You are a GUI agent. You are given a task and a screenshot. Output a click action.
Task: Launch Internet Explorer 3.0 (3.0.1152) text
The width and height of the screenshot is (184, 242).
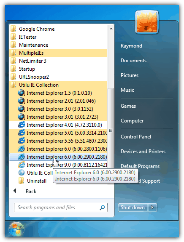pyautogui.click(x=60, y=109)
